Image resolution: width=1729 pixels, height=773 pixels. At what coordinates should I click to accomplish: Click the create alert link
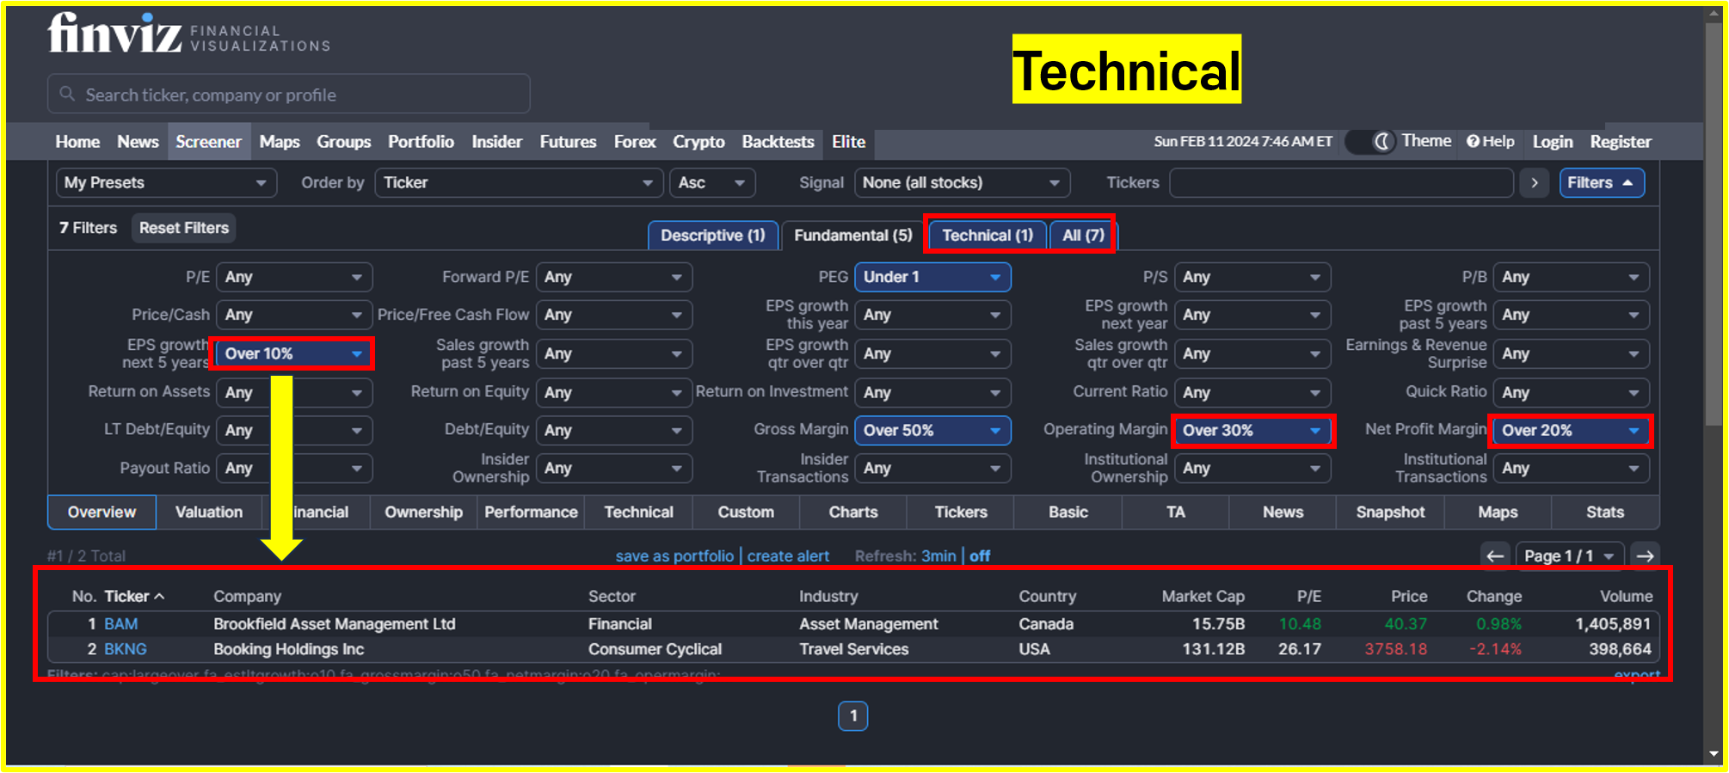click(x=788, y=556)
